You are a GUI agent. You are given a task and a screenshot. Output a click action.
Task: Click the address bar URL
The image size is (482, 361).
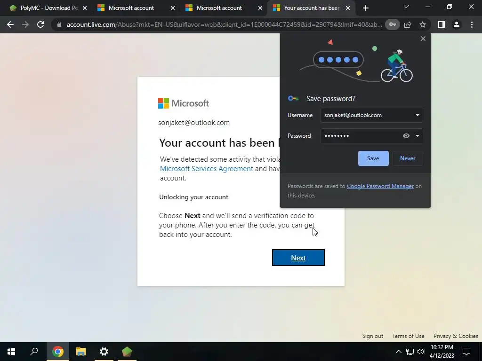pyautogui.click(x=225, y=24)
